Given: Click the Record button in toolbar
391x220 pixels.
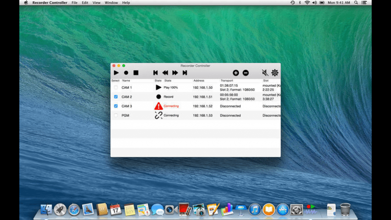Looking at the screenshot, I should (x=126, y=73).
